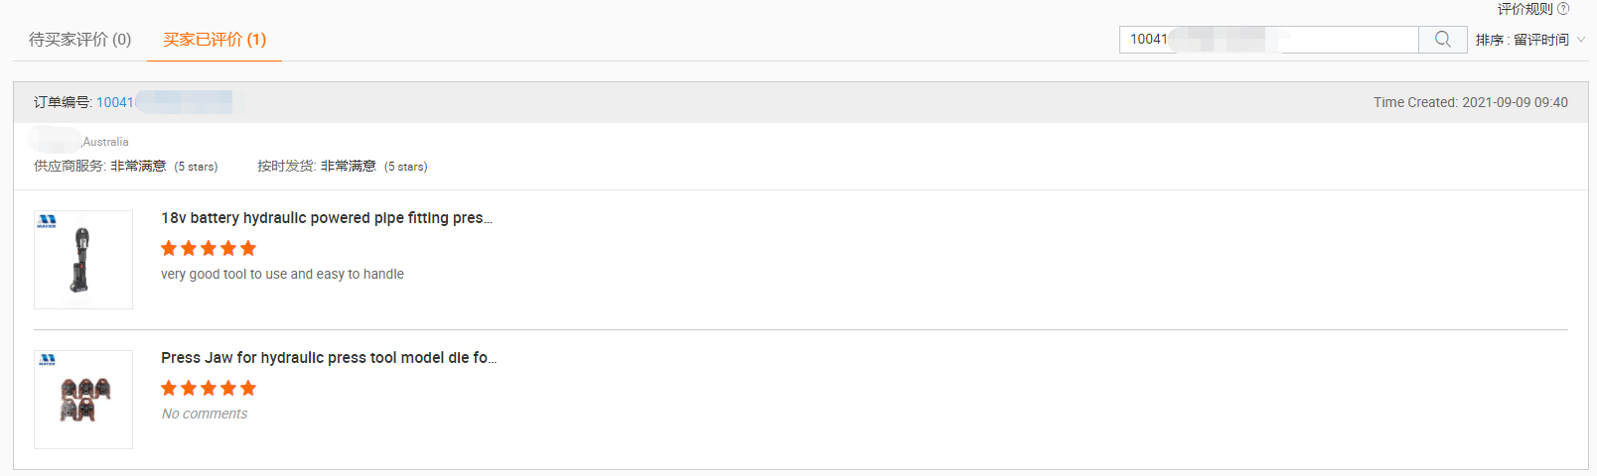Select the 留评时间 sort option text

(x=1541, y=40)
